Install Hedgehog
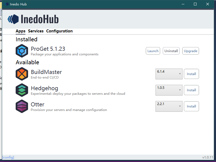 click(x=191, y=90)
